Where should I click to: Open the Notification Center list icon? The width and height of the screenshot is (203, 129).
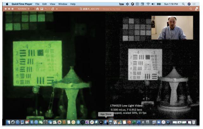pos(194,4)
